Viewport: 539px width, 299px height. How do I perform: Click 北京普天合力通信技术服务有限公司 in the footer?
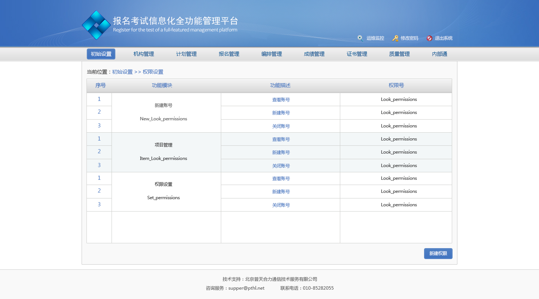[x=281, y=279]
